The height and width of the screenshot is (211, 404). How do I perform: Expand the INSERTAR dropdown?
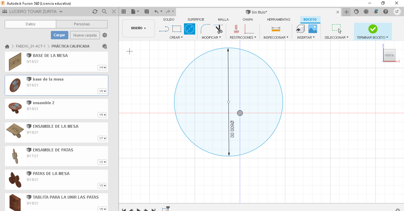tap(306, 37)
